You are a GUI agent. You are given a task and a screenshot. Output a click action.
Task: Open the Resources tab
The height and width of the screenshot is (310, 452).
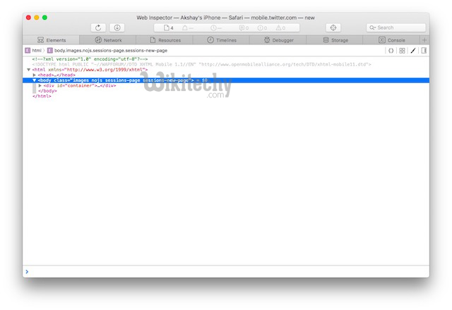tap(165, 40)
